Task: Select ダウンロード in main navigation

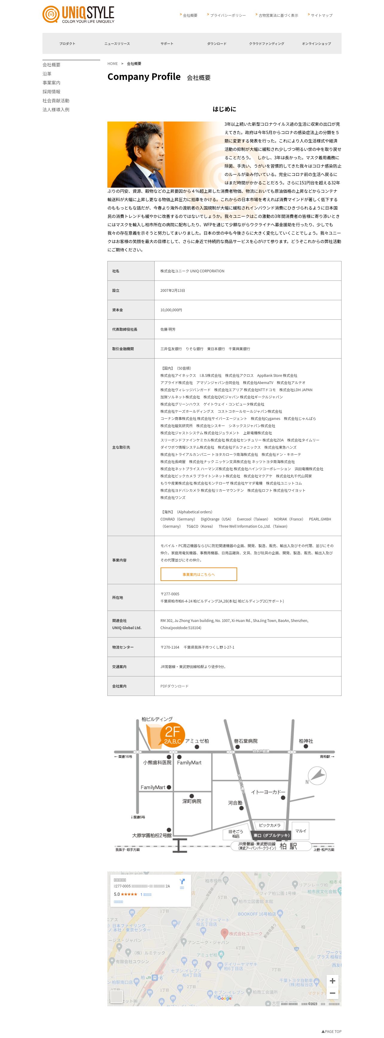Action: click(x=217, y=43)
